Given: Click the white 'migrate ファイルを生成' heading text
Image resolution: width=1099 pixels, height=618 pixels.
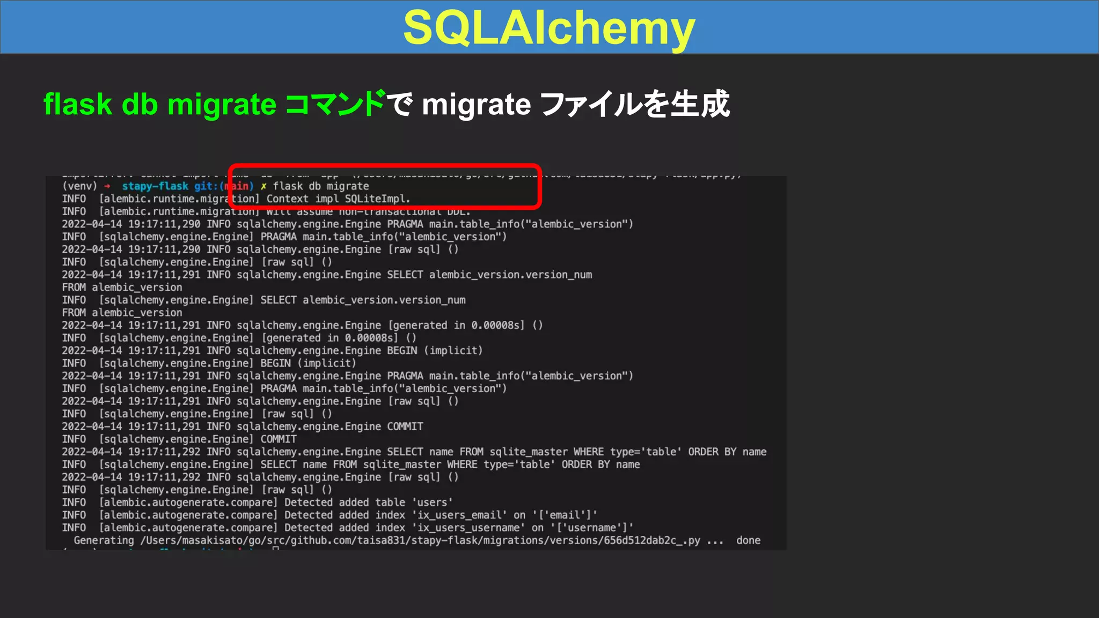Looking at the screenshot, I should [575, 104].
